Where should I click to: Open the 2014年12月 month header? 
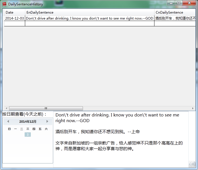[28, 122]
